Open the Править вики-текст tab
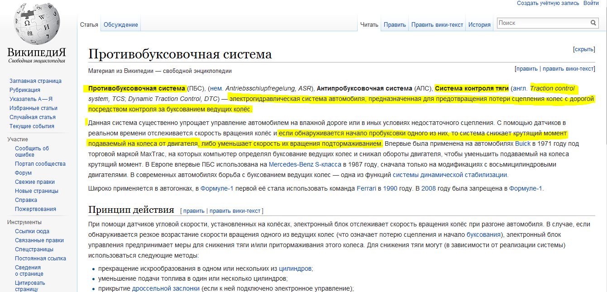The height and width of the screenshot is (292, 607). point(437,24)
